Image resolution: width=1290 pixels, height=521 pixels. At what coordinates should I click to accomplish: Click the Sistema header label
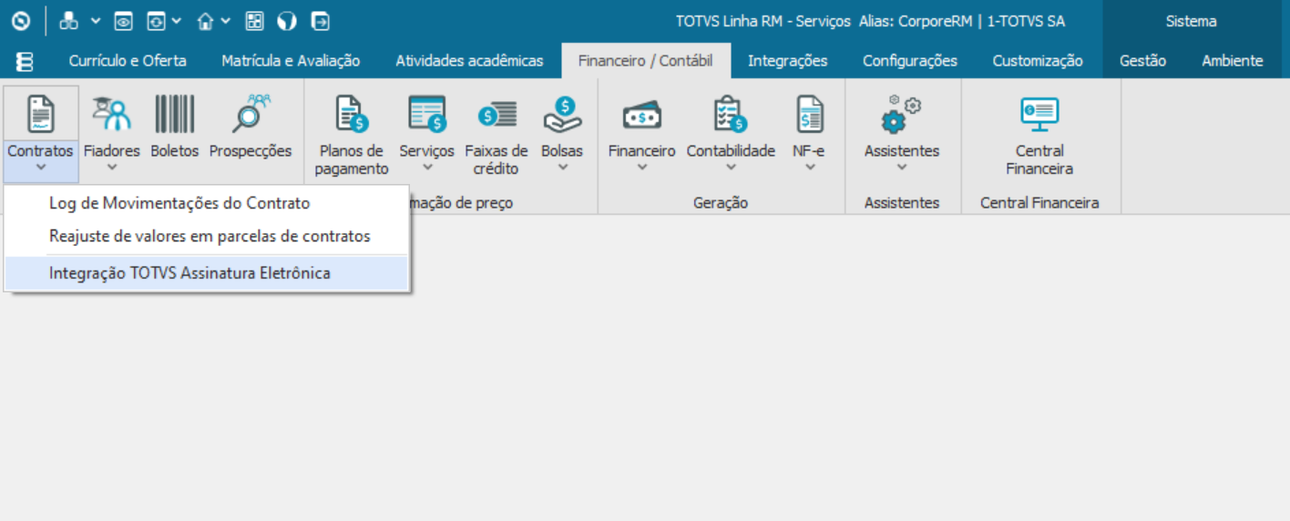click(1191, 21)
